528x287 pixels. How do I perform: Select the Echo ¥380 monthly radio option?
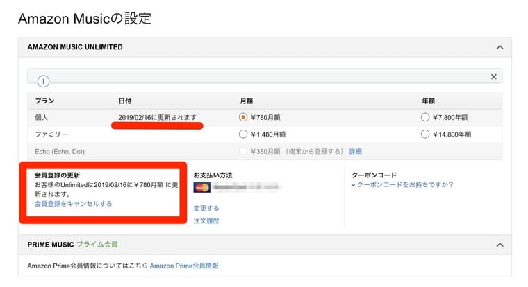coord(242,151)
